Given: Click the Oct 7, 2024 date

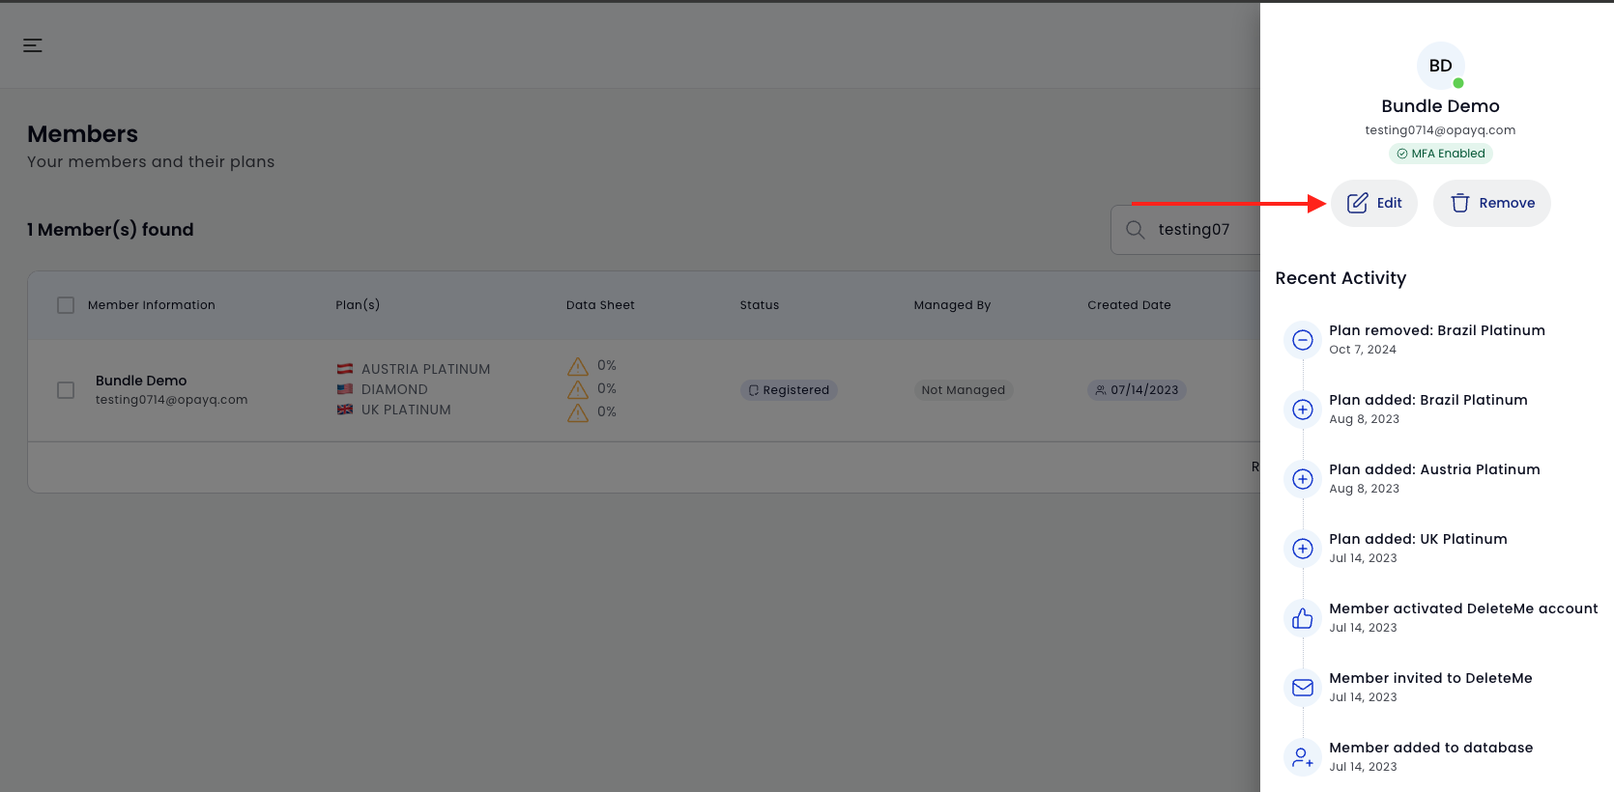Looking at the screenshot, I should pos(1363,350).
